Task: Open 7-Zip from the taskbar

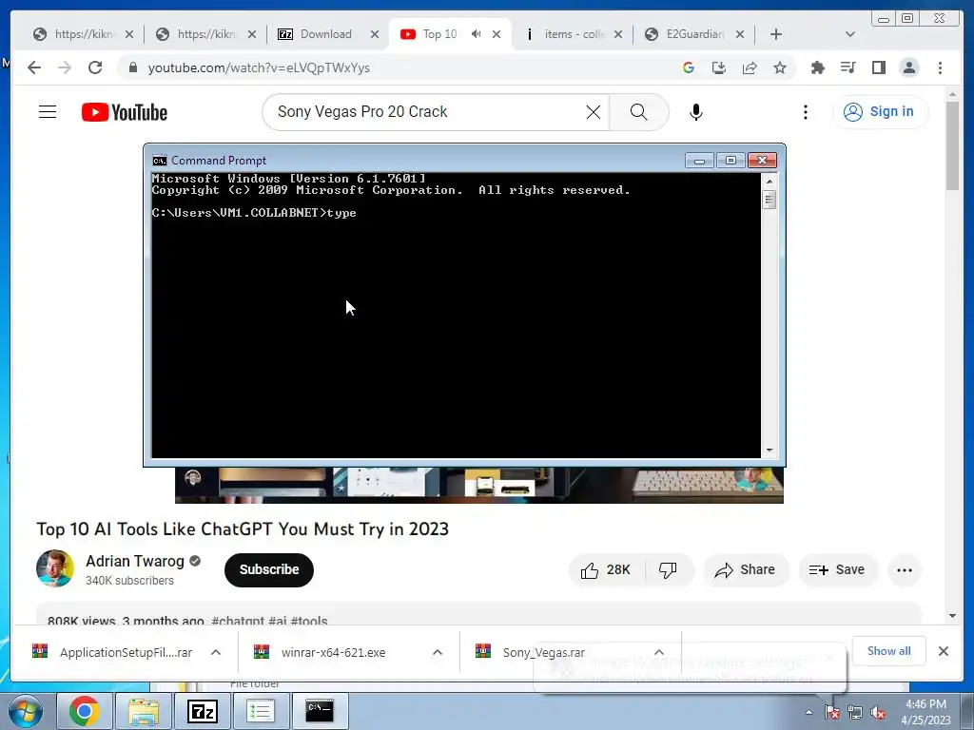Action: (203, 711)
